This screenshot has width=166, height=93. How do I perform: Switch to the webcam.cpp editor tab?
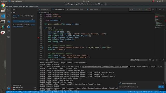click(x=44, y=10)
